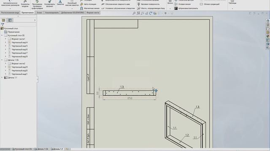Image resolution: width=270 pixels, height=151 pixels.
Task: Collapse the Деталь 1 СБ tree node
Action: click(2, 60)
